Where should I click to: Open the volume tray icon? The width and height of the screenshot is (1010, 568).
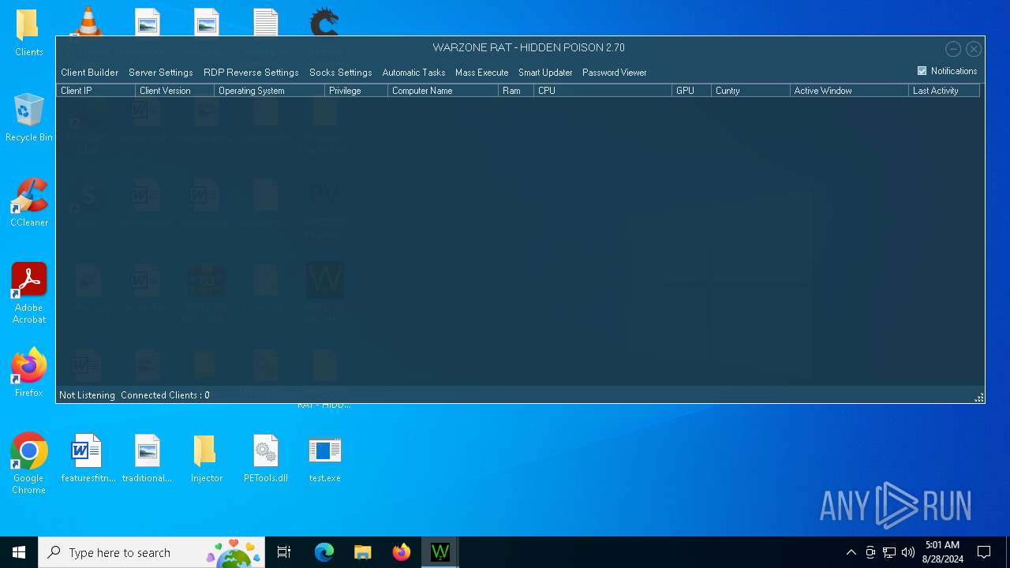pos(908,552)
